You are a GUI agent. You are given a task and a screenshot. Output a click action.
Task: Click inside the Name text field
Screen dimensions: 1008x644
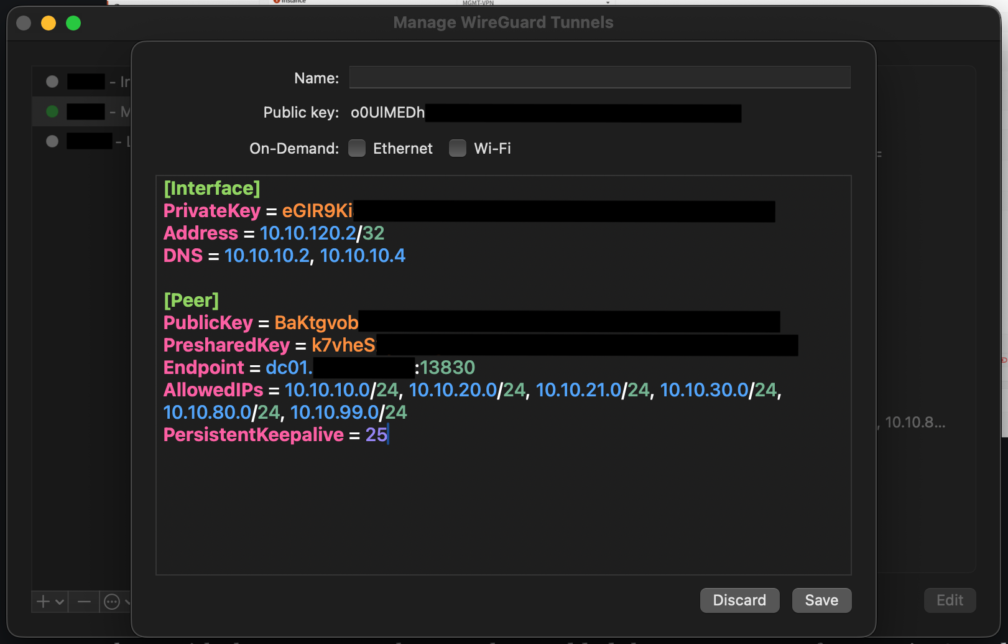[599, 77]
